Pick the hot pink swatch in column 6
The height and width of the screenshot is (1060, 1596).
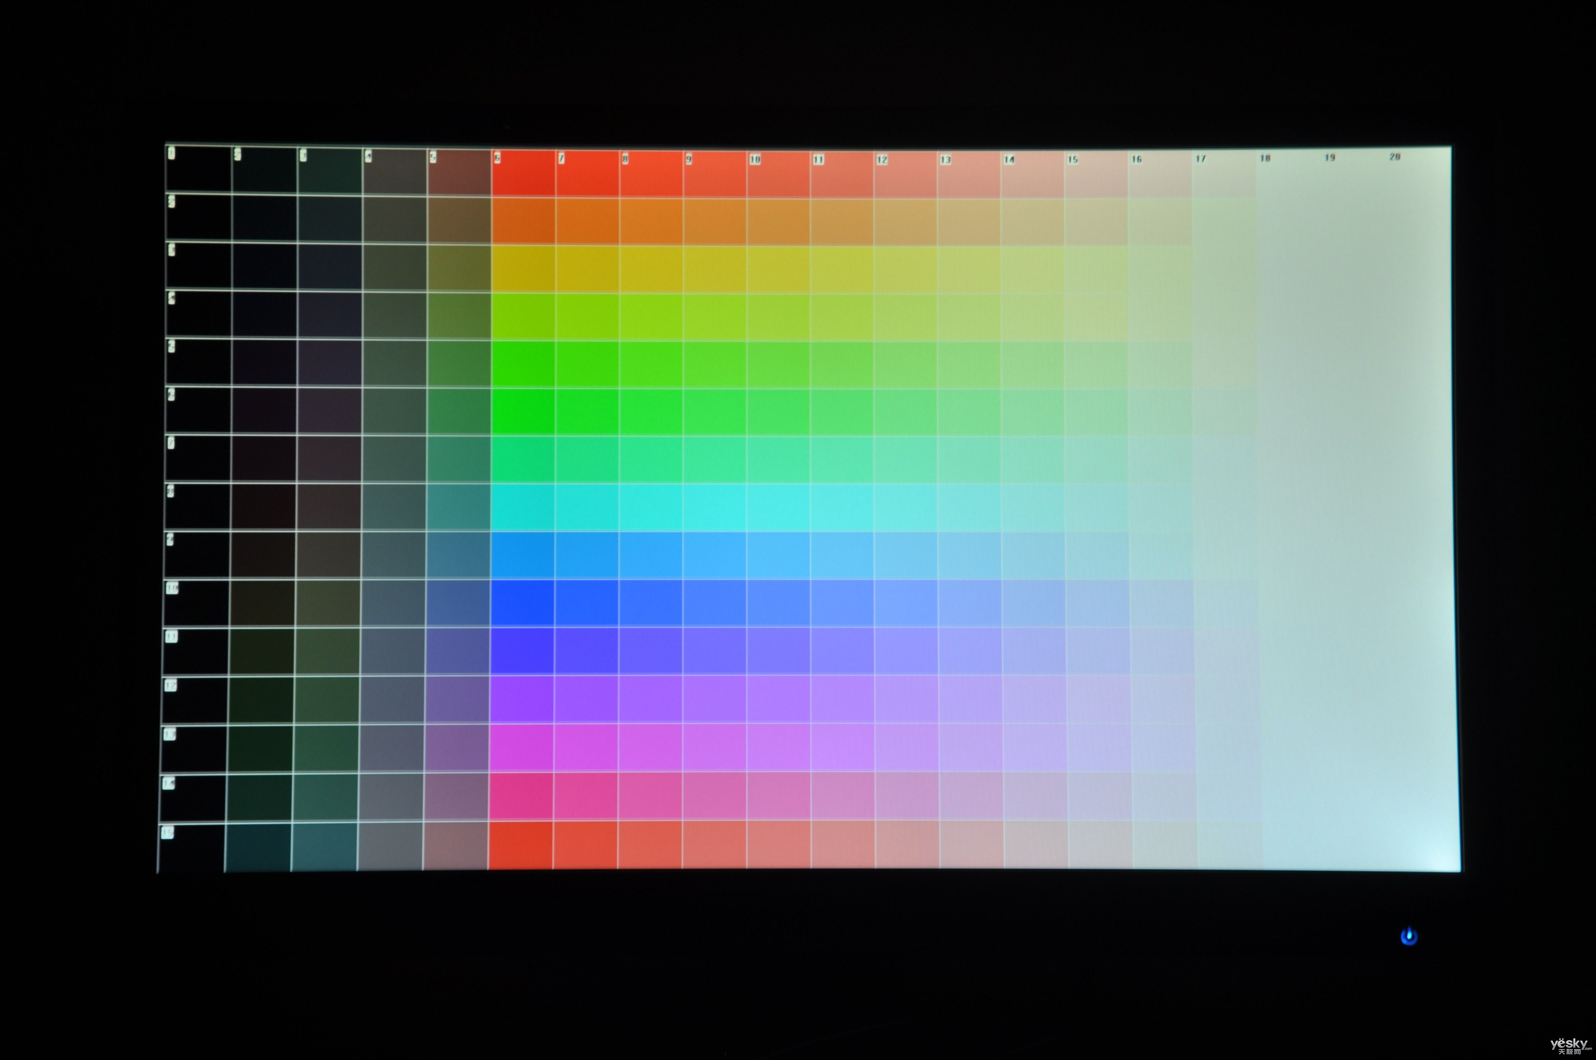520,796
